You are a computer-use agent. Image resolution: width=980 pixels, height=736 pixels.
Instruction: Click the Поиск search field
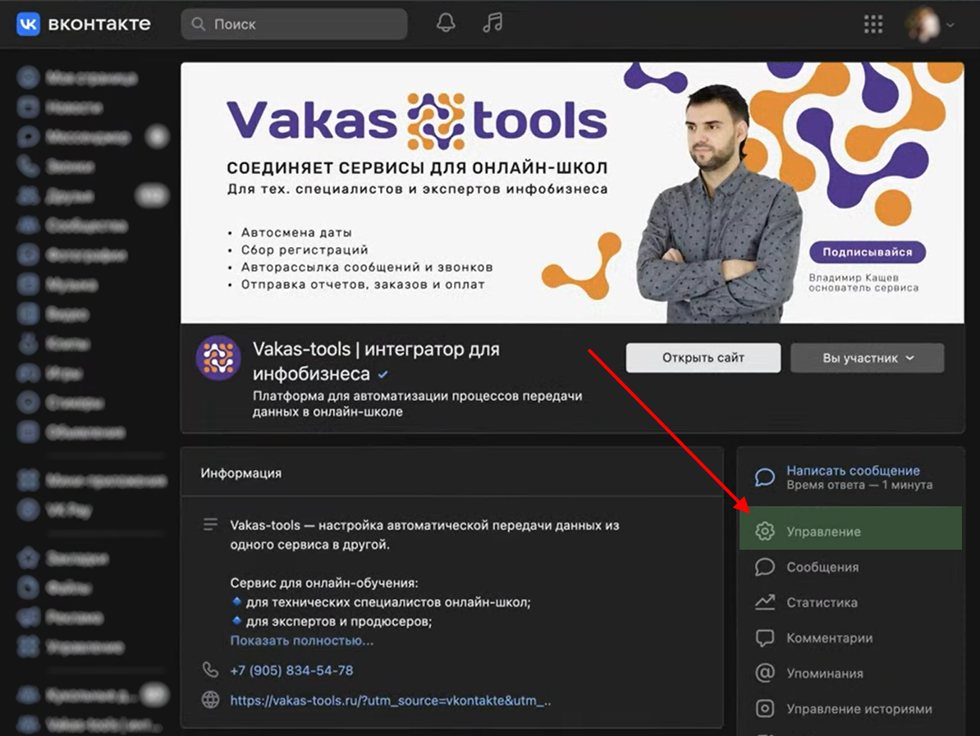294,25
